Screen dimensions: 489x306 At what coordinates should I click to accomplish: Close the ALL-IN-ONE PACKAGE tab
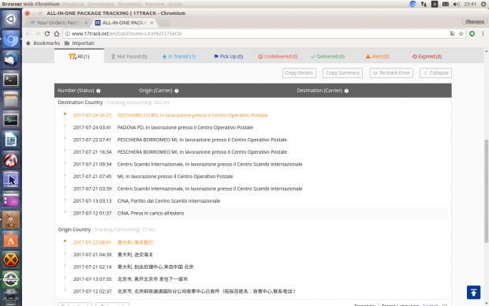coord(152,23)
